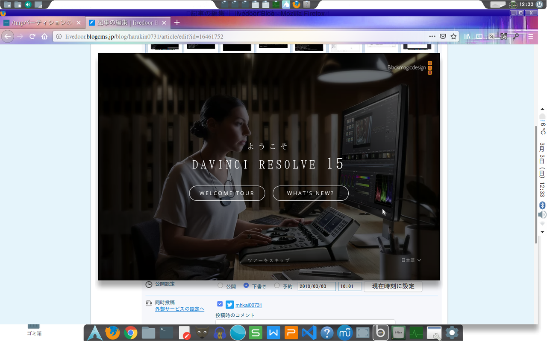Open the 外部サービスの設定へ link

[179, 309]
